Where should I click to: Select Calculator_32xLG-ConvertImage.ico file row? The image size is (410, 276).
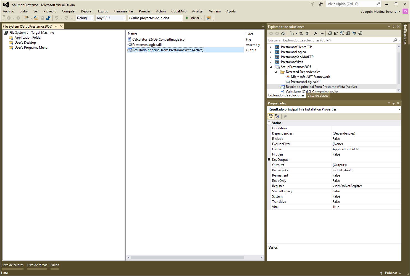point(158,40)
